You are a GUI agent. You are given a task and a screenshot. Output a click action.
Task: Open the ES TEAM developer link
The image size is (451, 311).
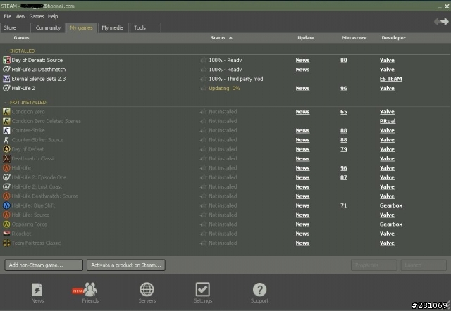391,79
